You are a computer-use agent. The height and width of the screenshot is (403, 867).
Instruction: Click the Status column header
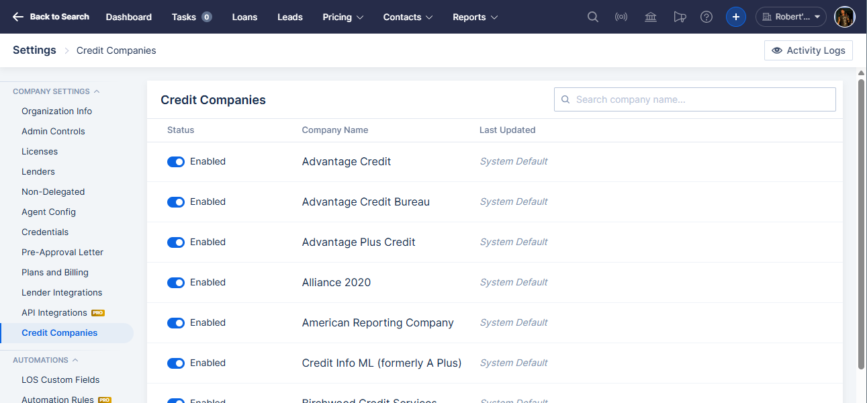pyautogui.click(x=181, y=130)
